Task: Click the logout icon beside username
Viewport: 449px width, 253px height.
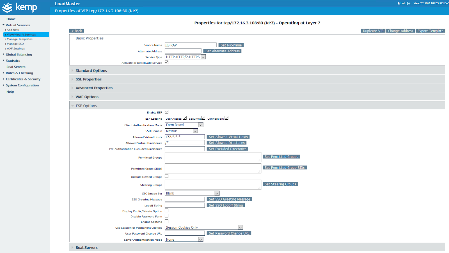Action: tap(408, 3)
